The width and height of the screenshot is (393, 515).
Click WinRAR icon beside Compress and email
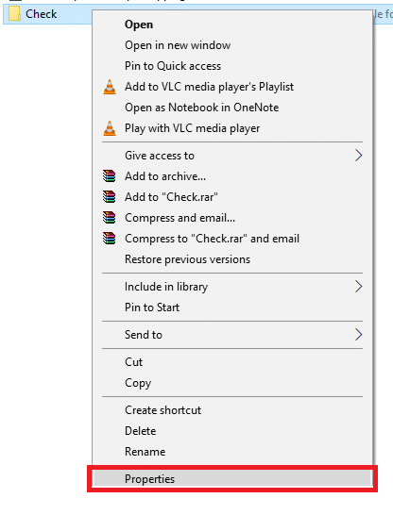tap(110, 218)
